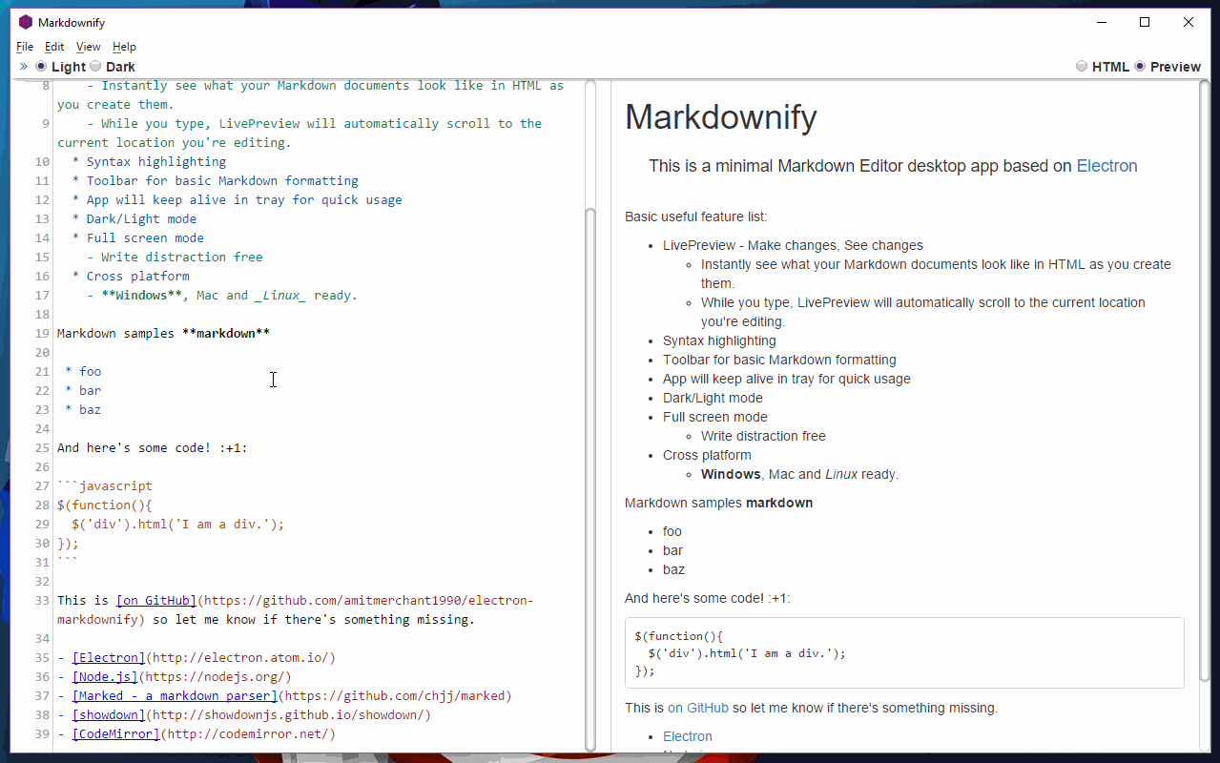Click '* foo' line in the editor

pyautogui.click(x=83, y=372)
